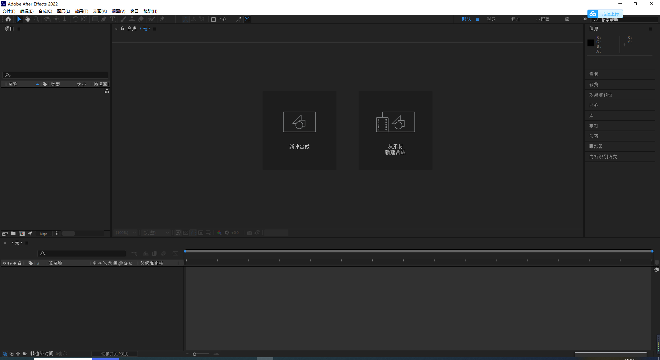Open the Project panel menu
Image resolution: width=660 pixels, height=360 pixels.
point(19,29)
